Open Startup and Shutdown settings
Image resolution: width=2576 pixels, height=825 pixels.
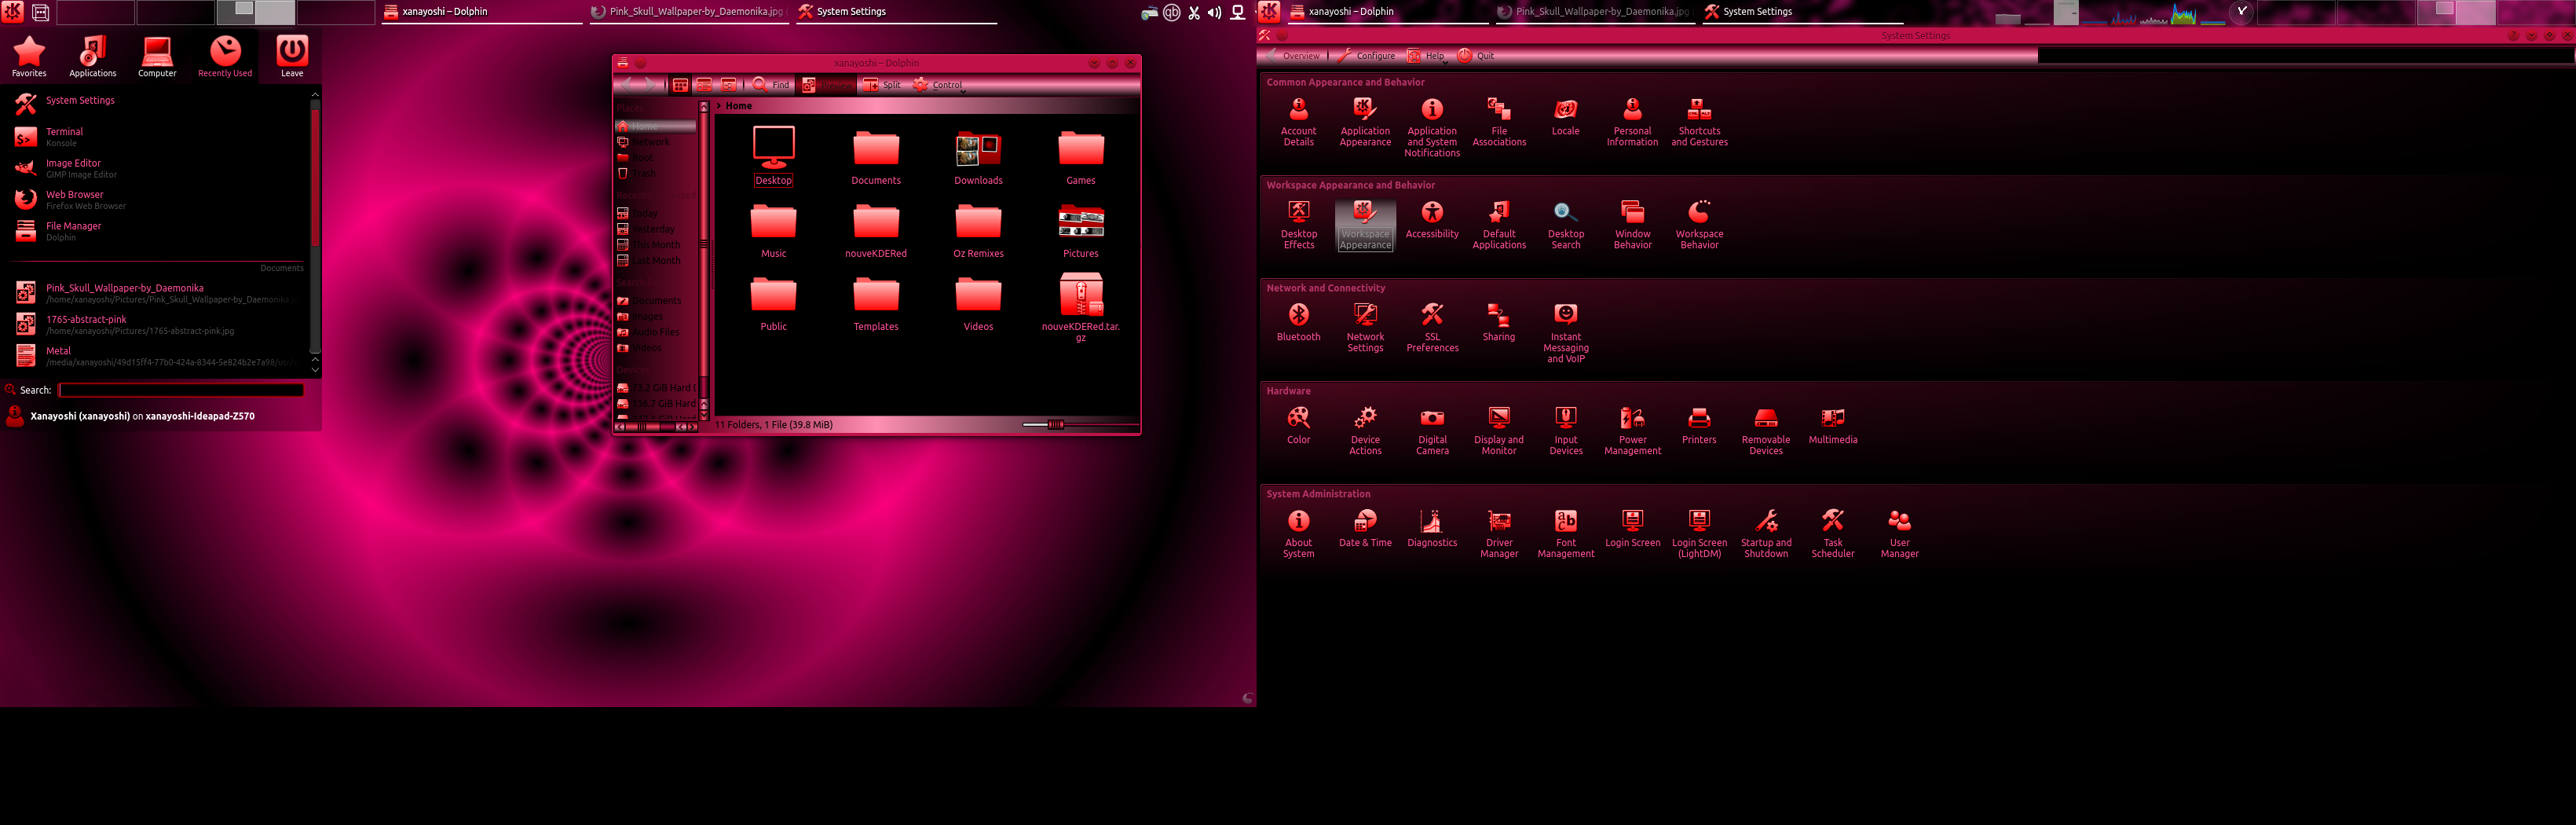point(1766,534)
